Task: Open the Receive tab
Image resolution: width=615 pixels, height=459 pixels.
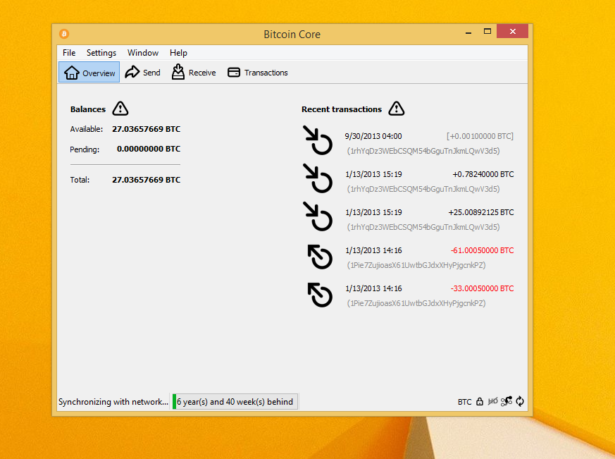Action: click(194, 72)
